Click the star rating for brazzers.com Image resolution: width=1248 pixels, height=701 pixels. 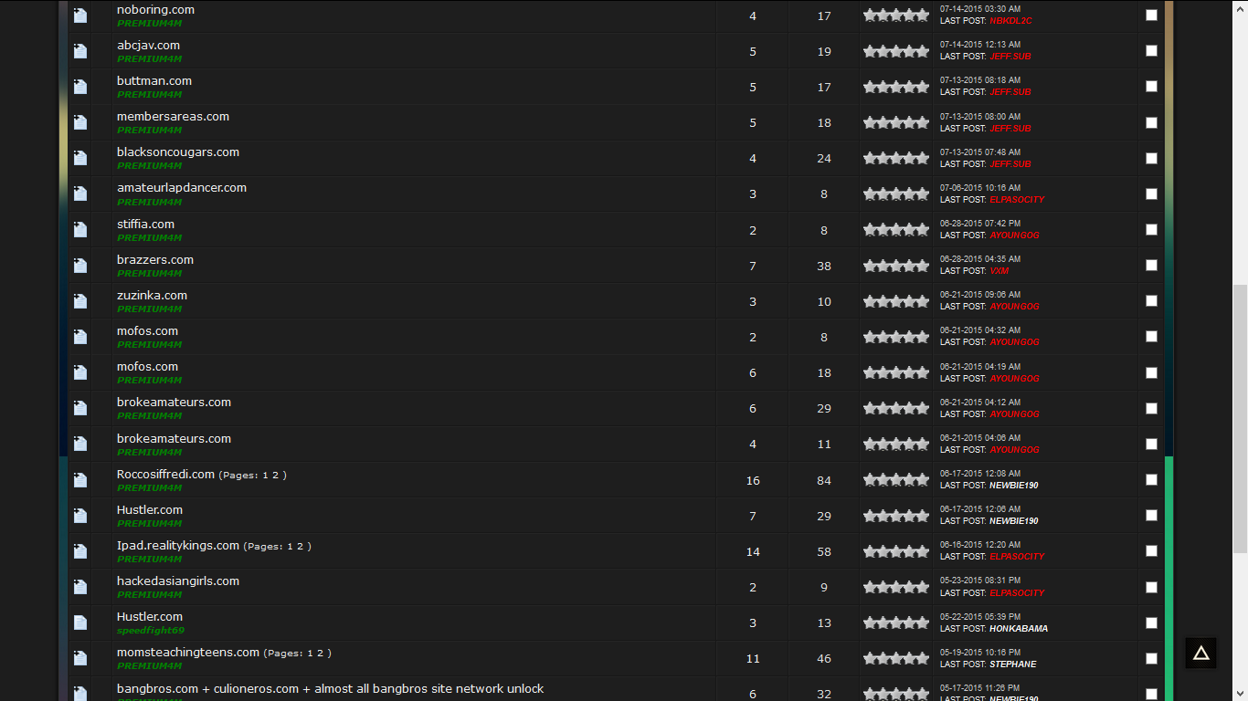click(x=896, y=266)
